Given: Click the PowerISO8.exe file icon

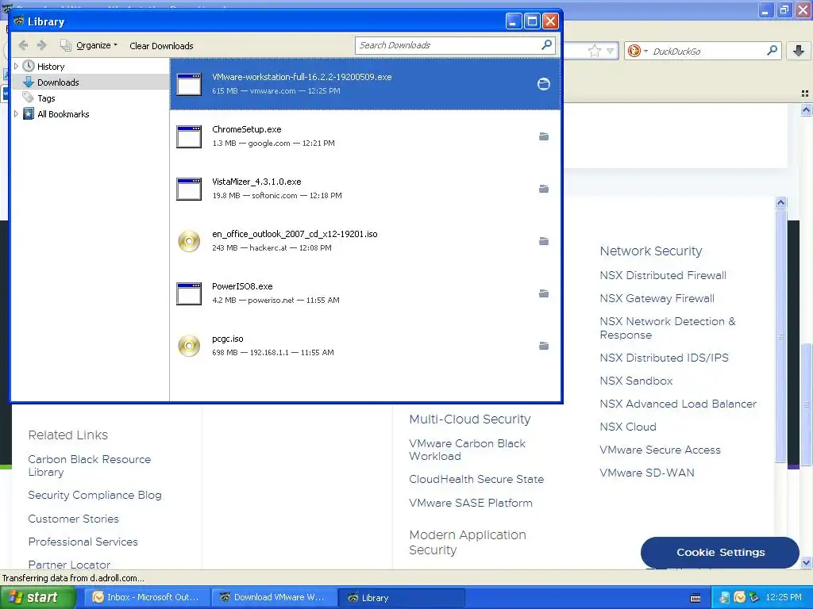Looking at the screenshot, I should [x=189, y=293].
